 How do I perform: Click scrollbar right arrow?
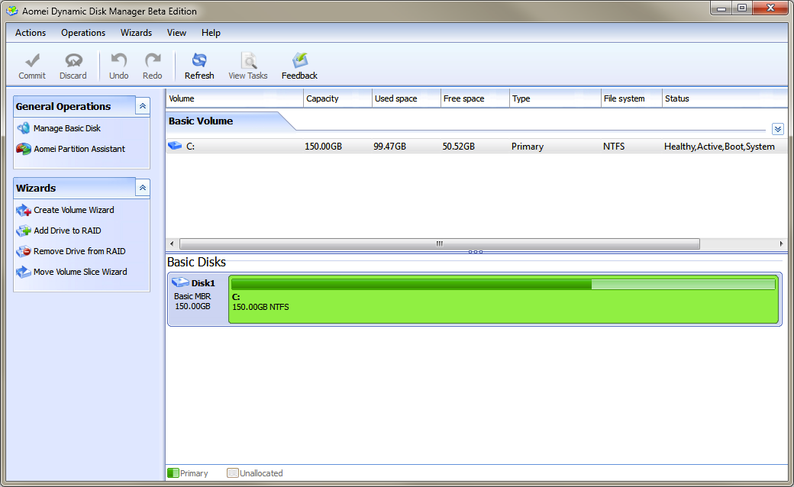tap(781, 243)
